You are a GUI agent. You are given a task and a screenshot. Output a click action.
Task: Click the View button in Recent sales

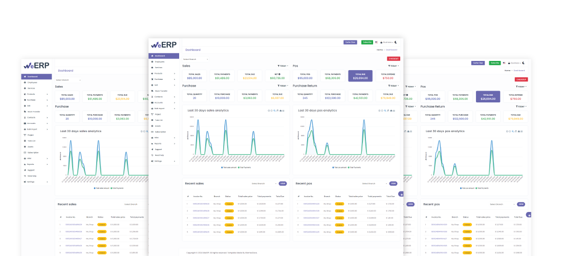(283, 183)
